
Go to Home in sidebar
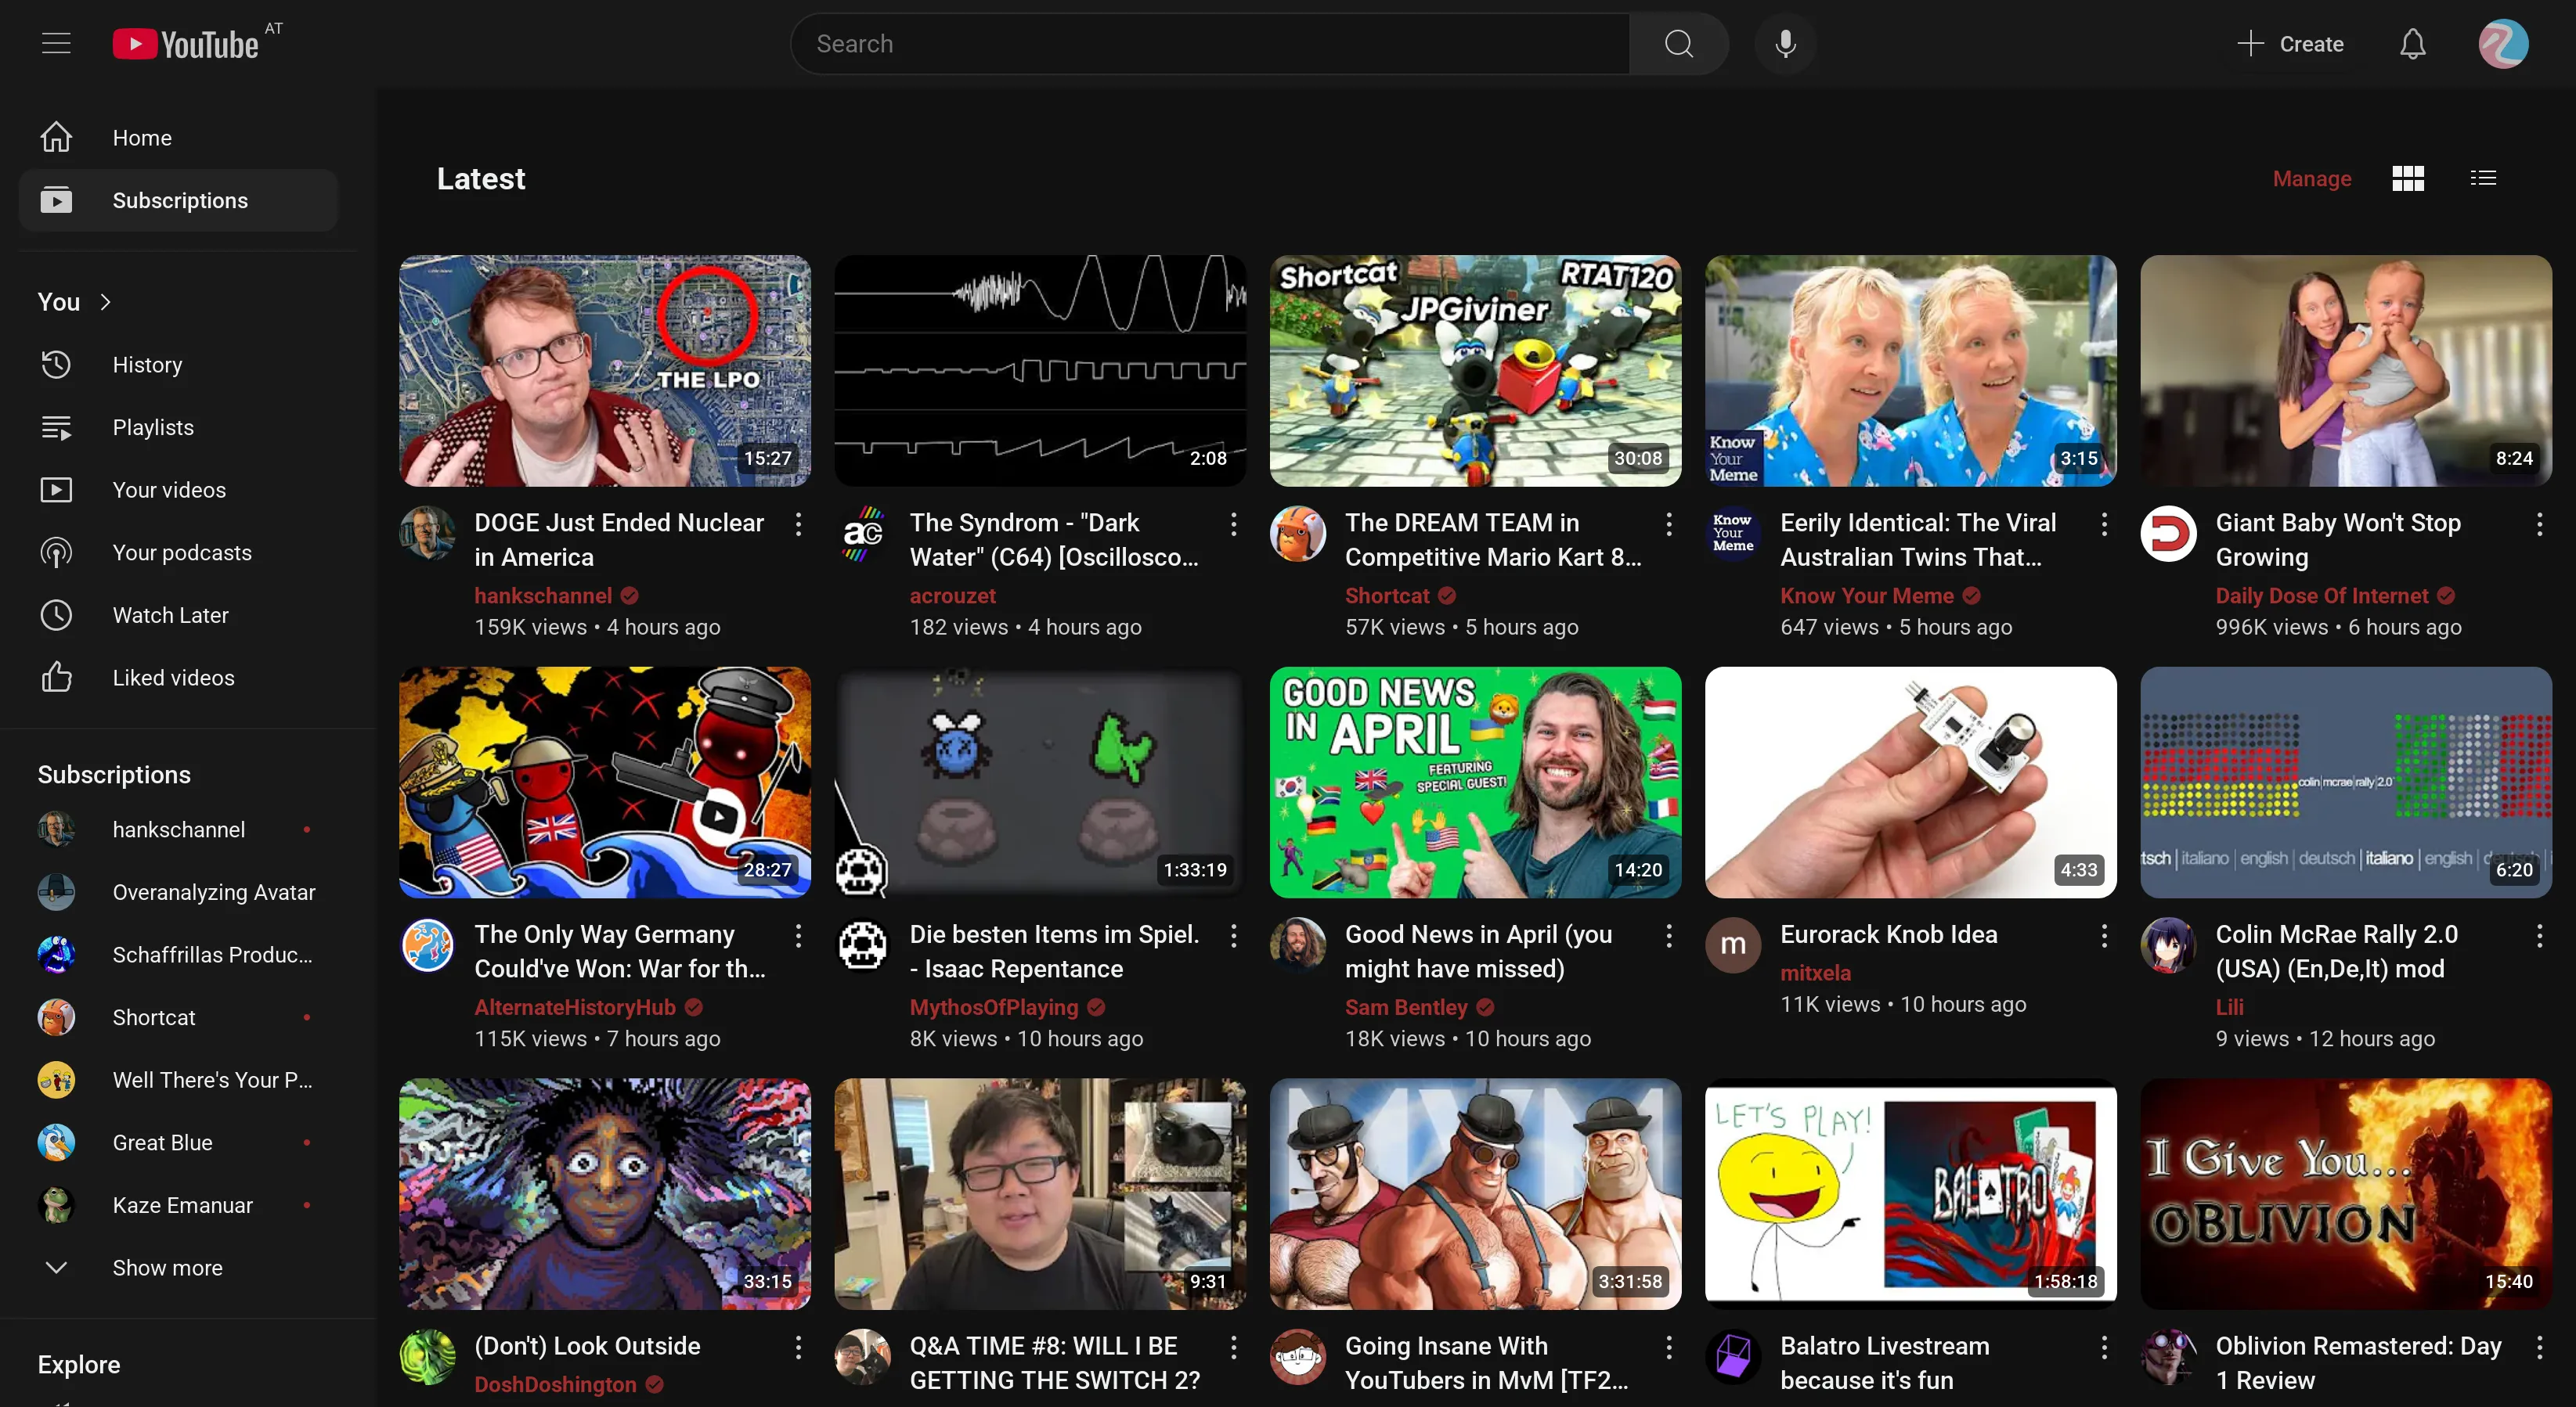178,138
